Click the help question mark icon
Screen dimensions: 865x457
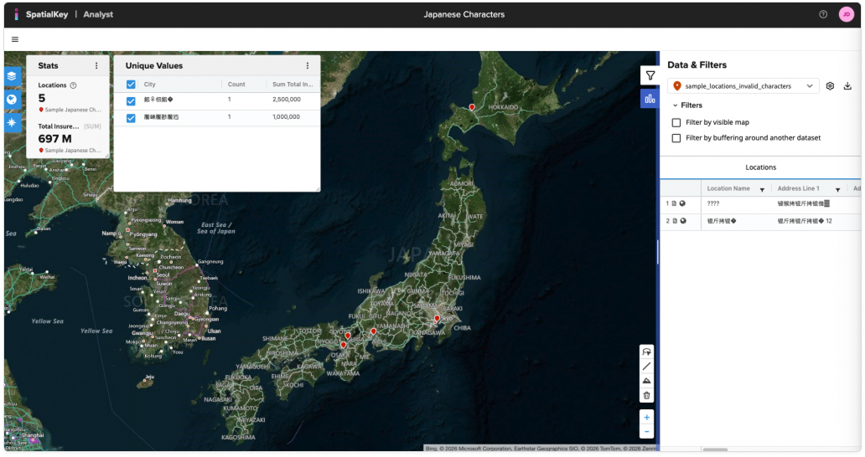[x=823, y=14]
